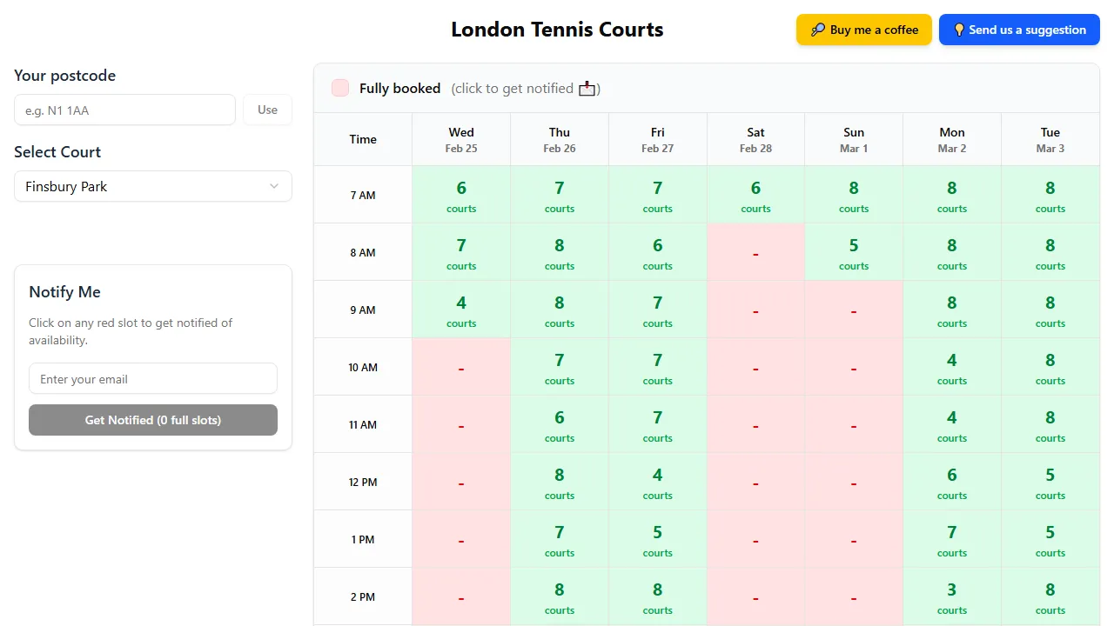Click the Thu Feb 26 column header
This screenshot has height=626, width=1114.
pos(560,138)
